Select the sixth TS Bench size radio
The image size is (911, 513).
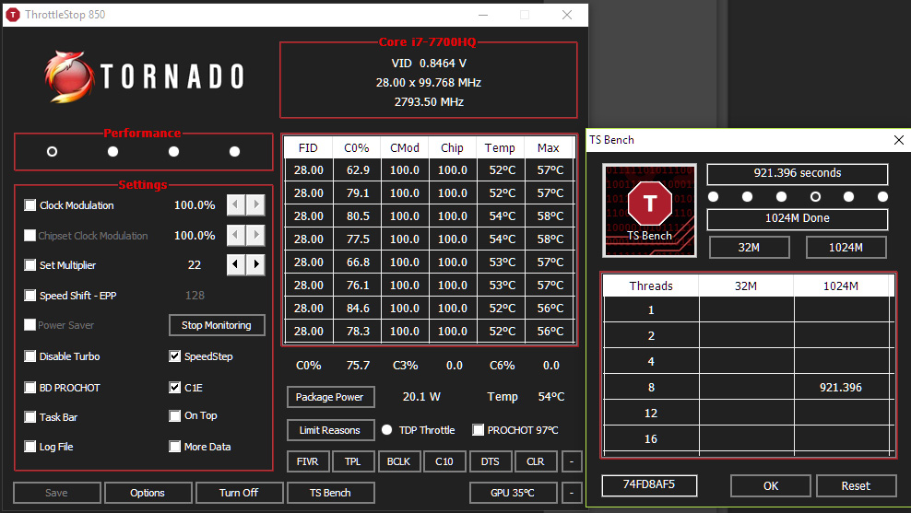point(883,197)
